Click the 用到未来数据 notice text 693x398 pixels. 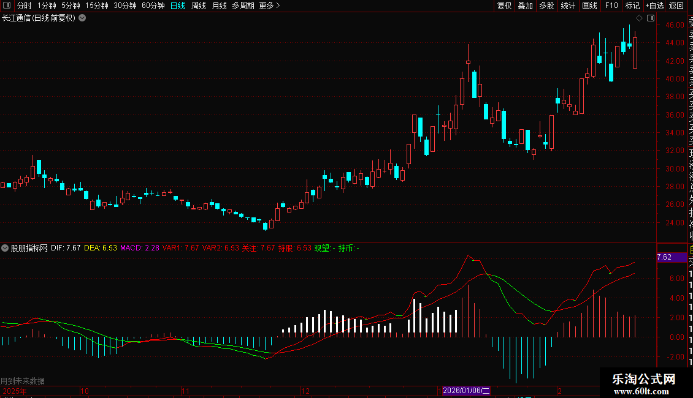tap(23, 381)
